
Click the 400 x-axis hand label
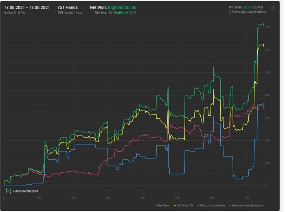(x=142, y=198)
